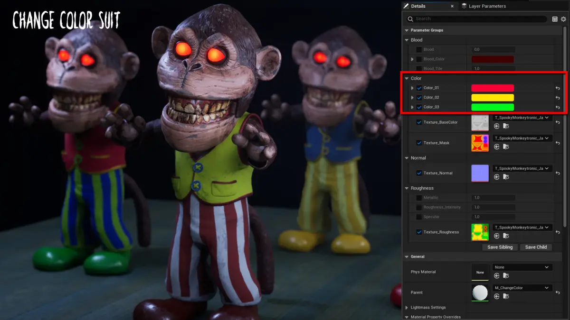Uncheck the Color_02 override checkbox
Screen dimensions: 570x320
[419, 98]
